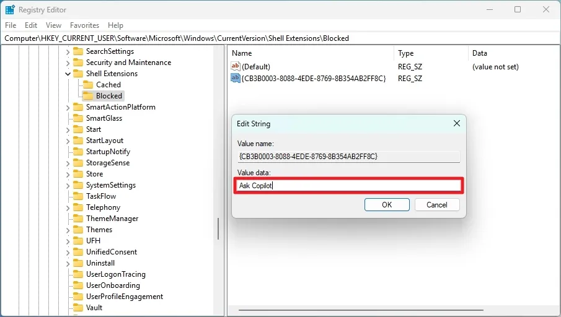The image size is (561, 317).
Task: Click the Cached folder icon
Action: pyautogui.click(x=88, y=85)
